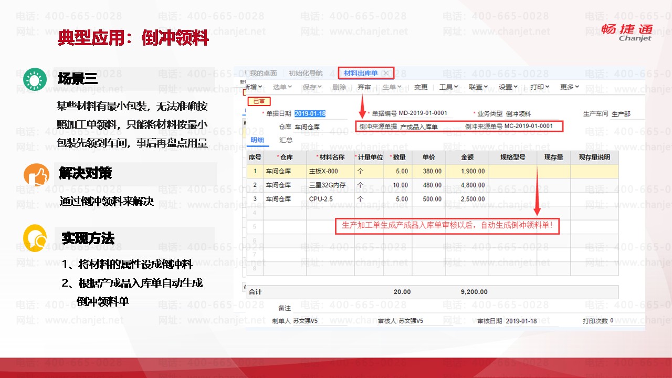Click the amount 4,800.00 cell
Screen dimensions: 672x378
(x=467, y=185)
